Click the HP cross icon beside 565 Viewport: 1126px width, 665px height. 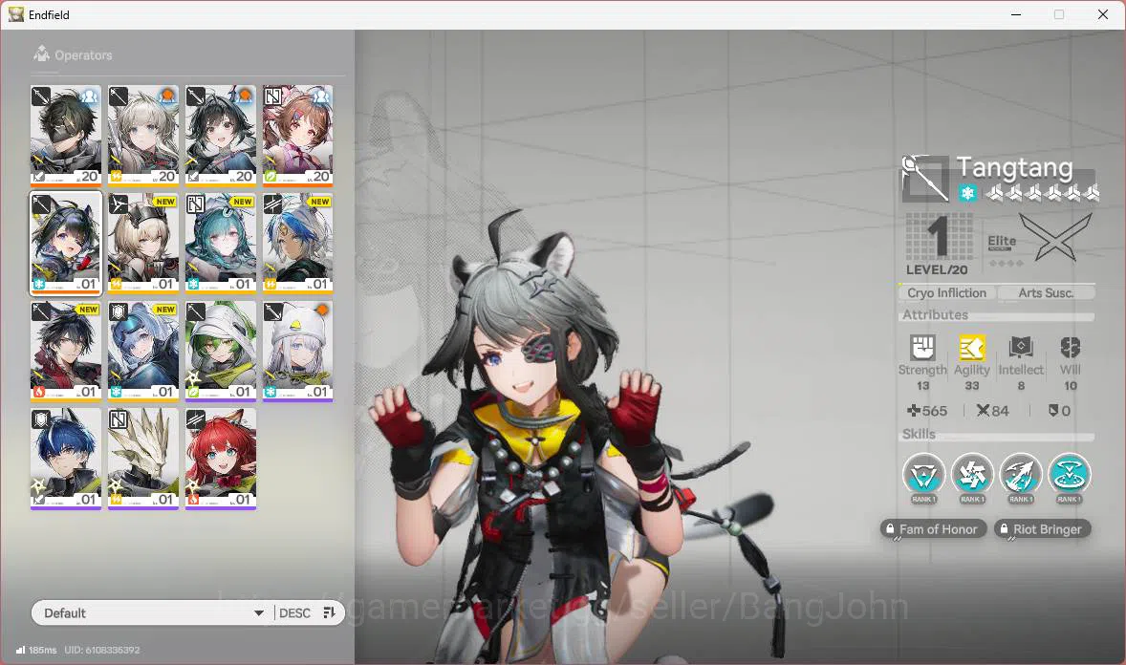(914, 411)
